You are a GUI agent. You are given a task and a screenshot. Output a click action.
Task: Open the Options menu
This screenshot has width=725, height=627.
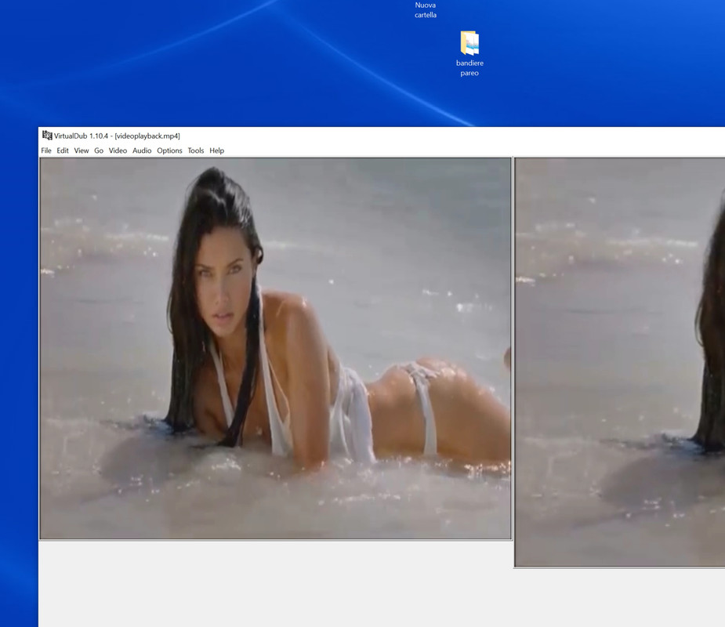(x=169, y=150)
